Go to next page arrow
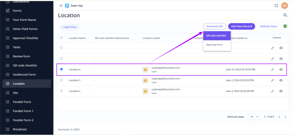 pos(285,117)
